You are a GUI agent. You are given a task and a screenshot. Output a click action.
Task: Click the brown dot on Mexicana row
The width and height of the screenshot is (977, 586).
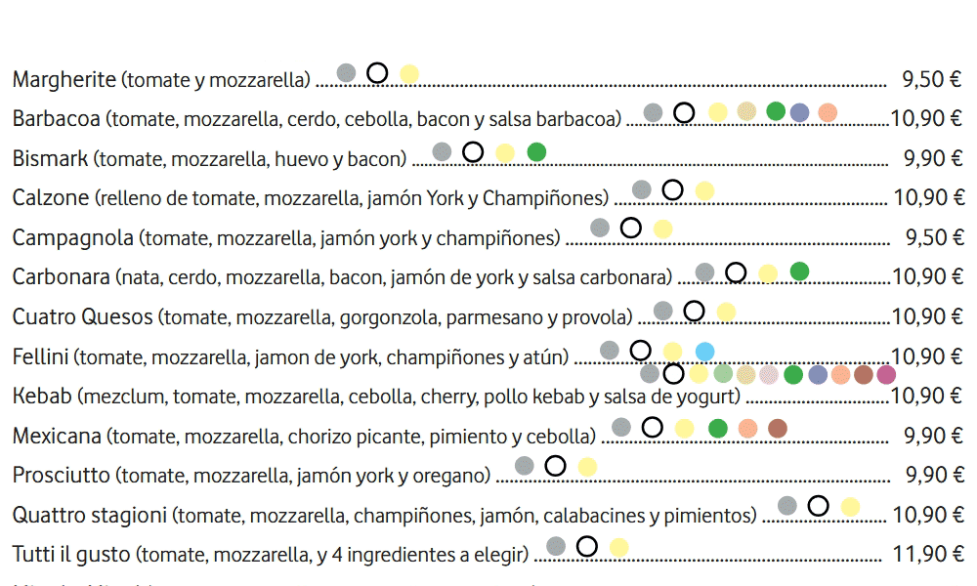pos(778,428)
